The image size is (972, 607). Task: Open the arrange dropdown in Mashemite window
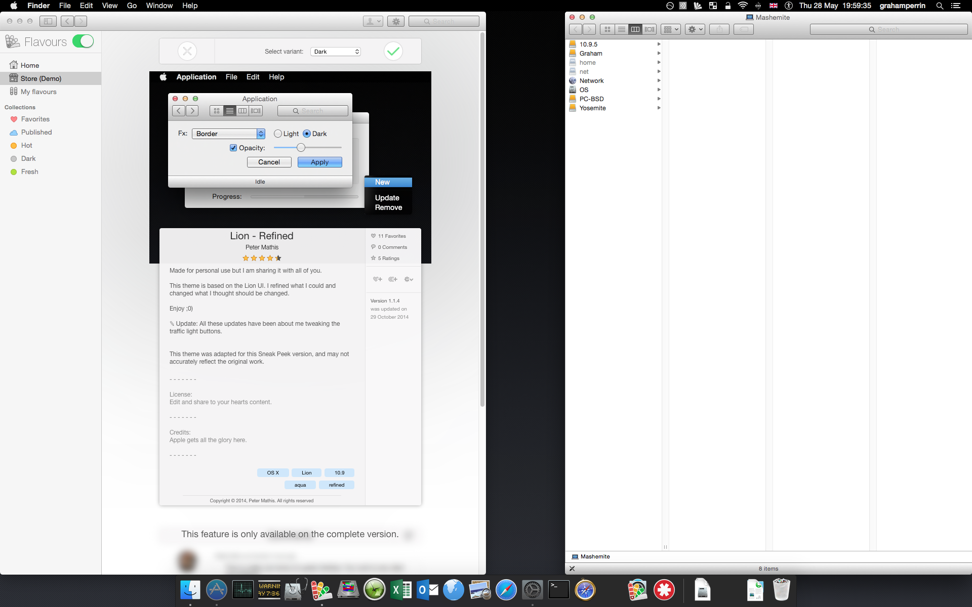click(671, 29)
